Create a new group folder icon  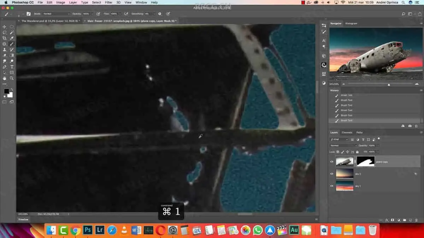point(404,220)
